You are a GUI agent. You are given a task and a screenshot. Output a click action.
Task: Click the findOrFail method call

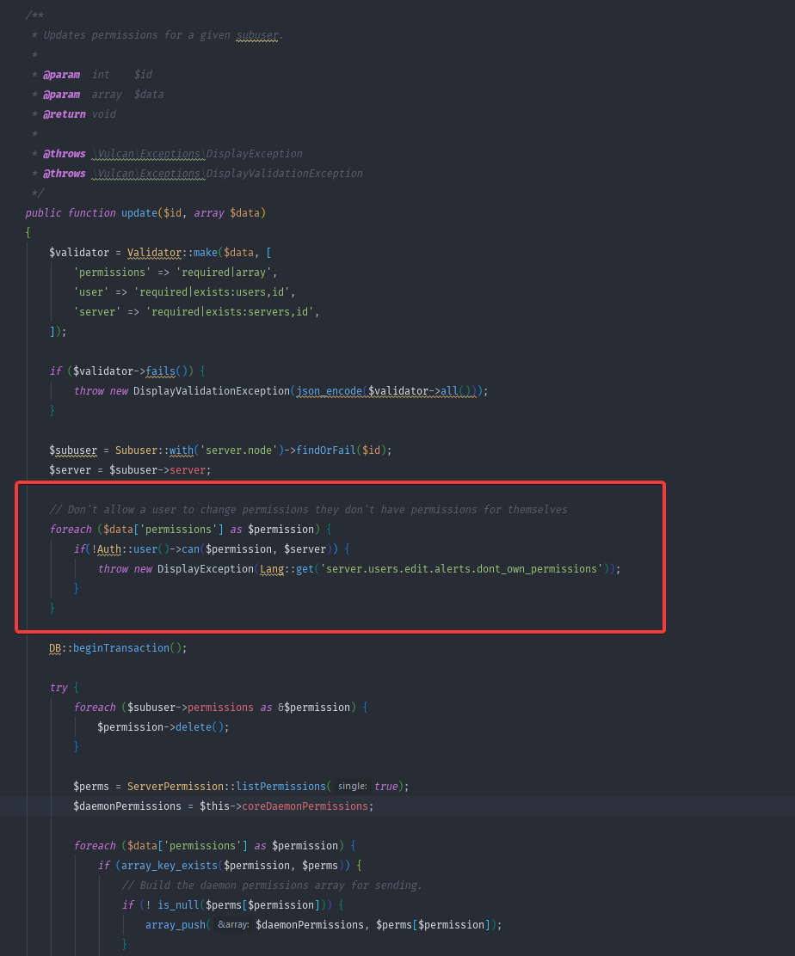click(326, 450)
